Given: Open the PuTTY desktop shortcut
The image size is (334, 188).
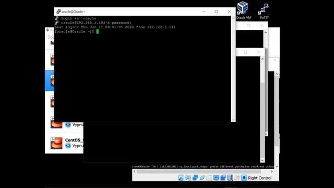Looking at the screenshot, I should tap(265, 10).
